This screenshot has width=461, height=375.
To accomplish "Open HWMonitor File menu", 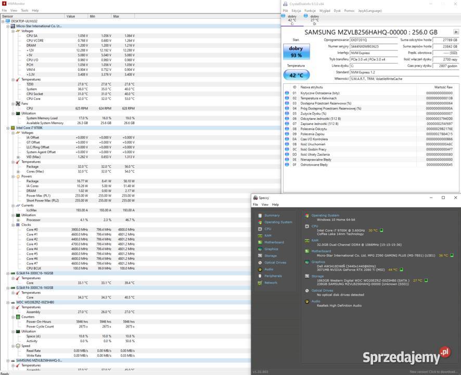I will (4, 10).
